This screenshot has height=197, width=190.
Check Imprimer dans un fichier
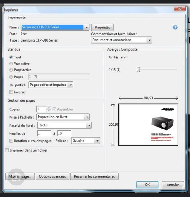pyautogui.click(x=7, y=150)
